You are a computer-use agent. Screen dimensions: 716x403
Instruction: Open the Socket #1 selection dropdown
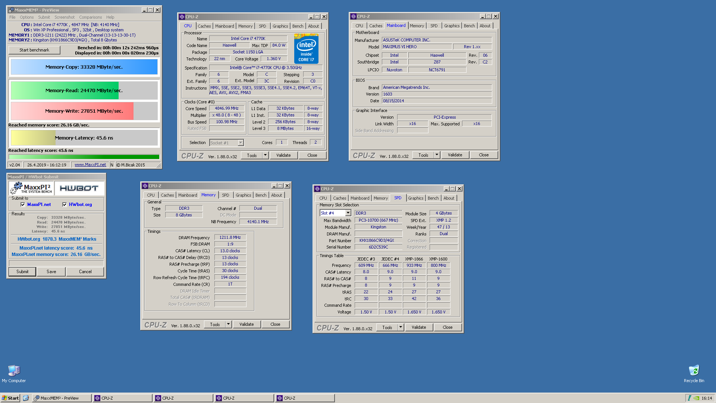[x=241, y=143]
